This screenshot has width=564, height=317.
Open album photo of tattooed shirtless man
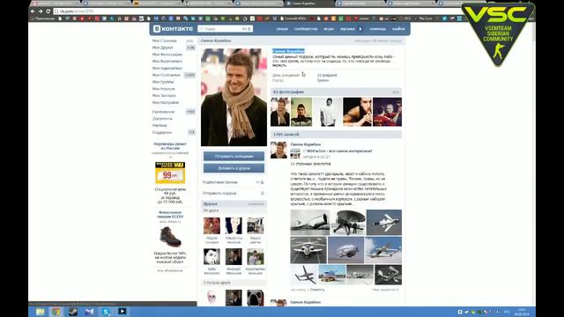point(357,112)
